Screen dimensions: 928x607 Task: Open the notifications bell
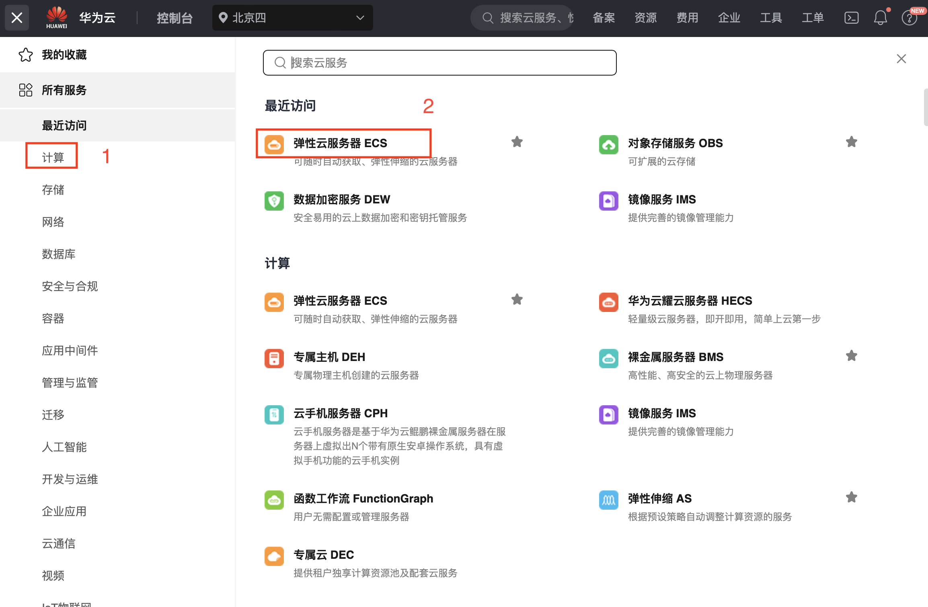pos(880,18)
